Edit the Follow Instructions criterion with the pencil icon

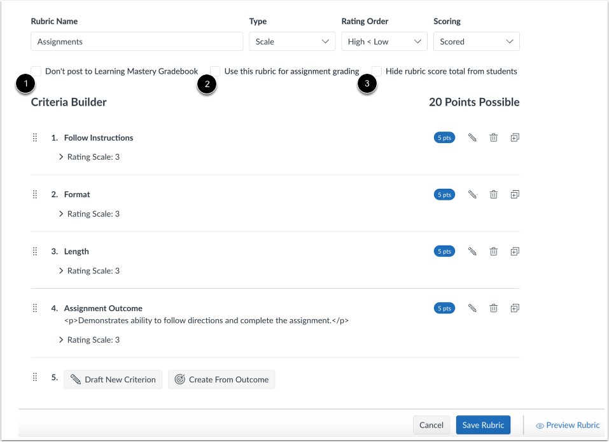pos(472,137)
